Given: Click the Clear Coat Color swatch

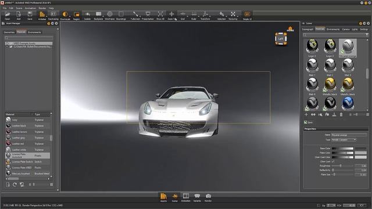Looking at the screenshot, I should coord(360,157).
